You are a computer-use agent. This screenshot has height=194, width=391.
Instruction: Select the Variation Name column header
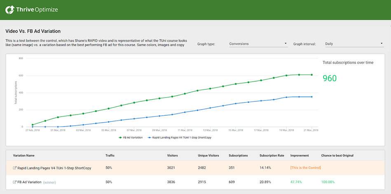click(x=23, y=156)
